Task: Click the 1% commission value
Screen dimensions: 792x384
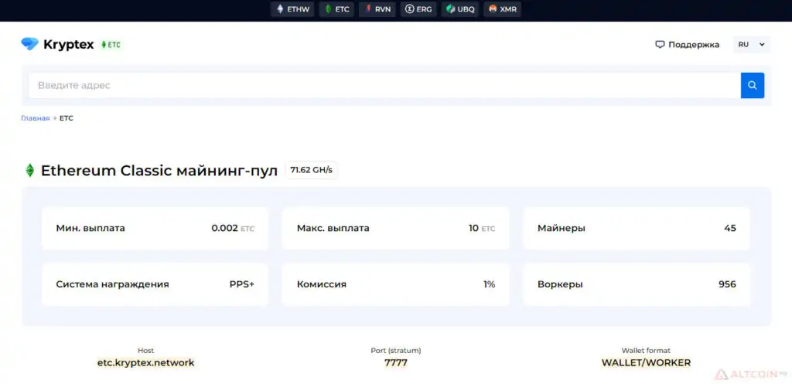Action: [489, 284]
